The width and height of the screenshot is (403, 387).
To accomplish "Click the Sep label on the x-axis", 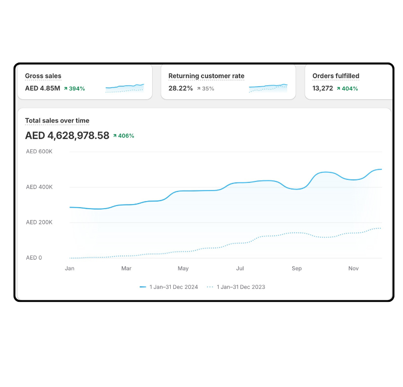I will click(297, 269).
